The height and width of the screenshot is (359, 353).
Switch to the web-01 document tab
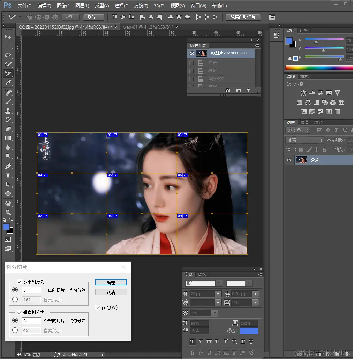(x=147, y=27)
